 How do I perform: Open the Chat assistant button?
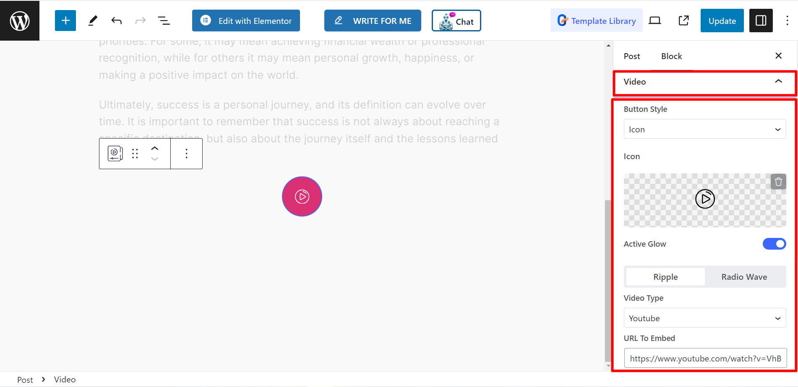pos(456,21)
